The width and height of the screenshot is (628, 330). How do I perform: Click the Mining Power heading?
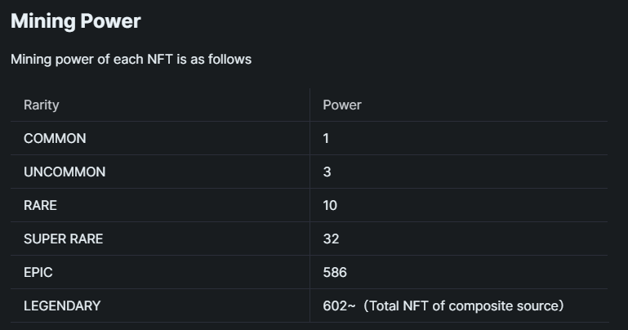click(76, 21)
